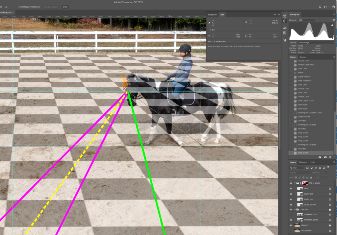Hide the 'line of acuity' group
The image size is (337, 235).
(291, 183)
